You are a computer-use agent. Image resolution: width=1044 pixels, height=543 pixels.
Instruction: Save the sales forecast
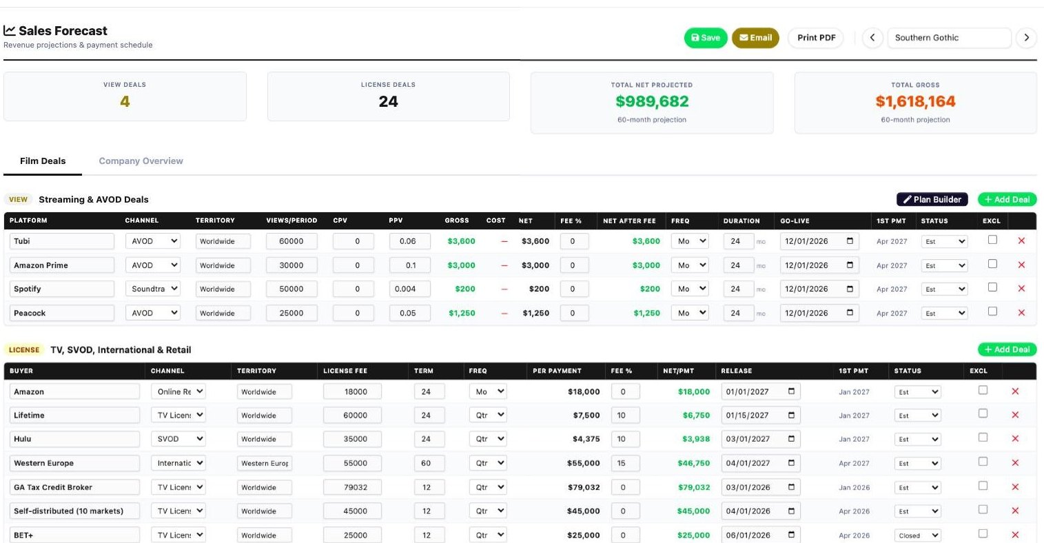[x=706, y=38]
